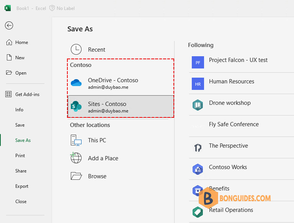
Task: Click the Get Add-ins grid icon
Action: pyautogui.click(x=8, y=94)
